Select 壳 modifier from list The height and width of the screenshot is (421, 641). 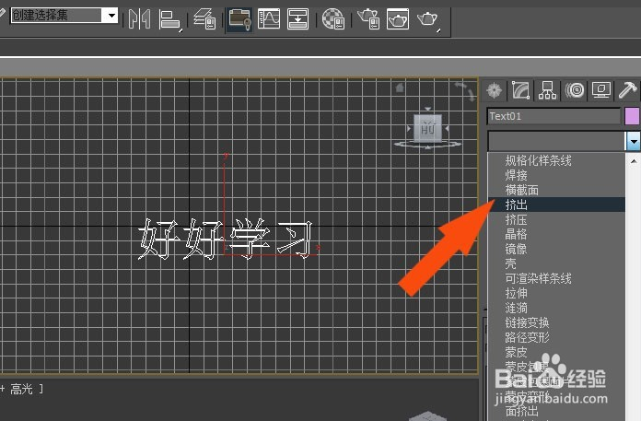511,263
